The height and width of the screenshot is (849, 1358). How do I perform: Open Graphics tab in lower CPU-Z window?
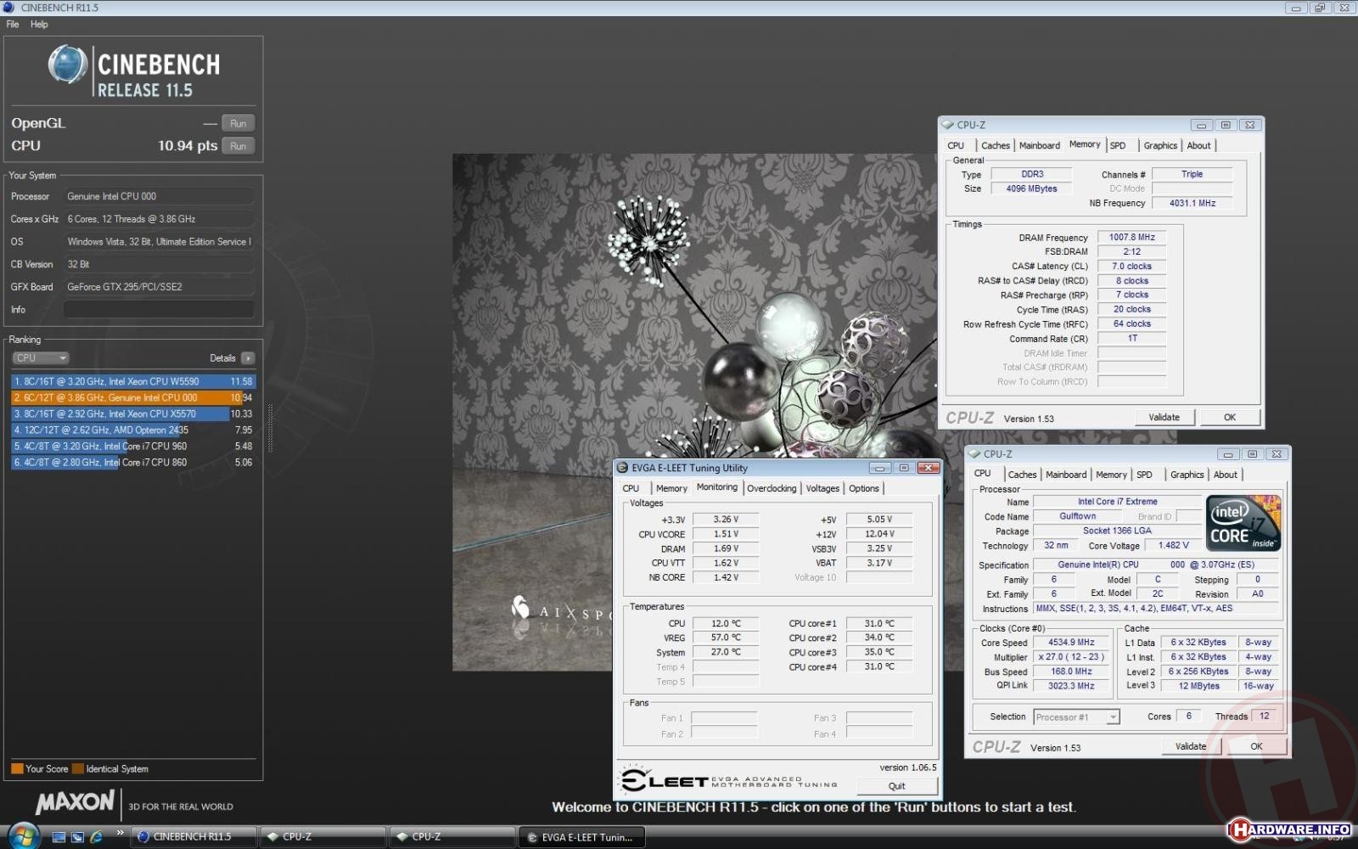point(1187,475)
